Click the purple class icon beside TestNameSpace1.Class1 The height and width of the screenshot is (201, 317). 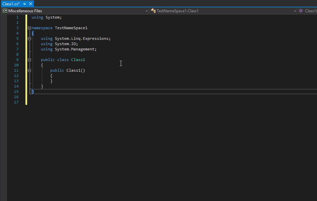coord(153,11)
